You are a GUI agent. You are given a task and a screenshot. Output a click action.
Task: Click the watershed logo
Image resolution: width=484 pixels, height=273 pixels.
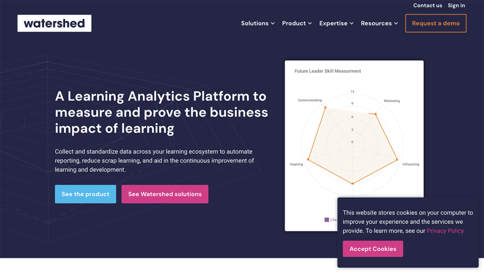pyautogui.click(x=54, y=23)
